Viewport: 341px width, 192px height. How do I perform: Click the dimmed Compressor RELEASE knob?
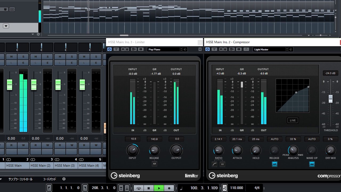tap(274, 150)
